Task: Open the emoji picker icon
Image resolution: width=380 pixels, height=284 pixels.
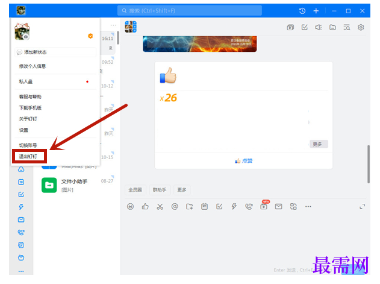Action: tap(131, 207)
